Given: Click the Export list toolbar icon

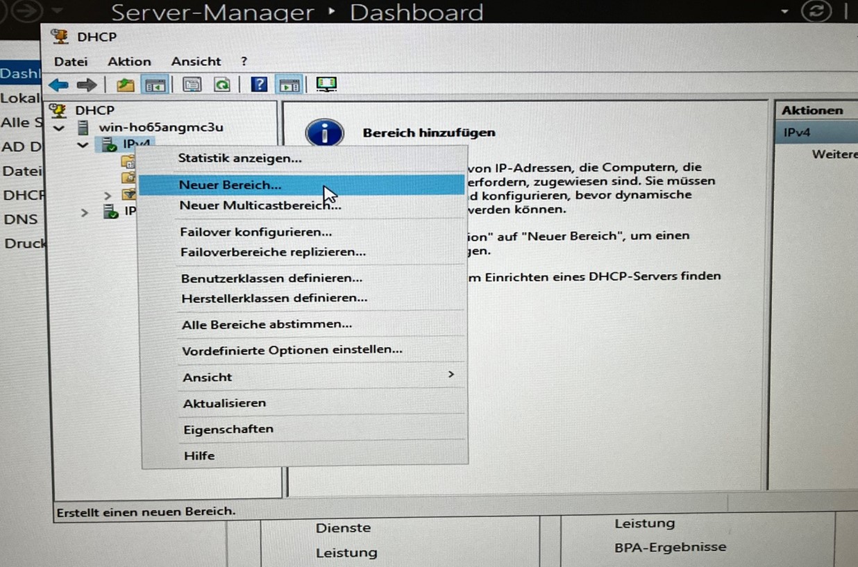Looking at the screenshot, I should pos(192,85).
